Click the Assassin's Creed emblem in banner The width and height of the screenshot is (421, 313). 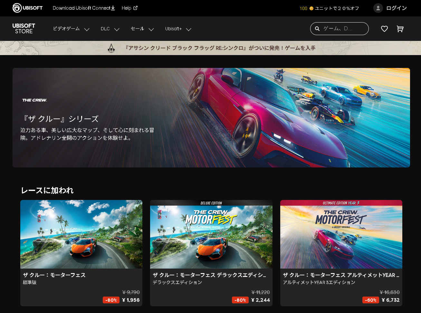(x=111, y=48)
